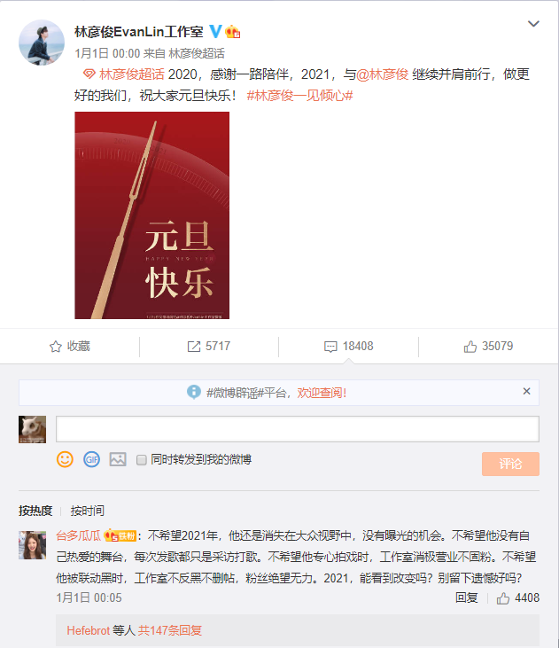Check 同时转发到我的微博 checkbox

(141, 459)
